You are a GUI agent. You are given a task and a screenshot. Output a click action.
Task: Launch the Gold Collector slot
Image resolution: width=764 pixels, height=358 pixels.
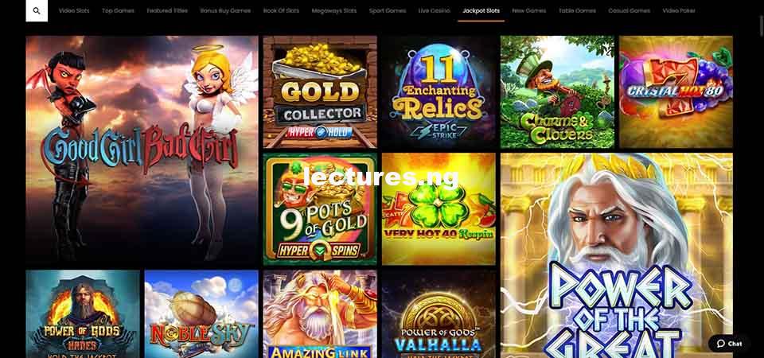(320, 91)
